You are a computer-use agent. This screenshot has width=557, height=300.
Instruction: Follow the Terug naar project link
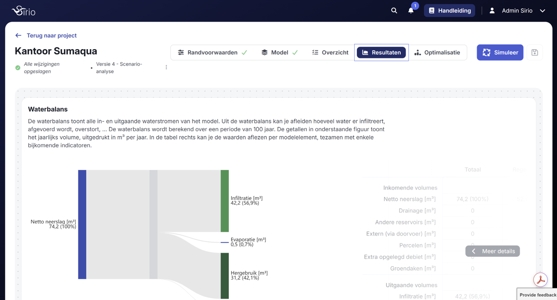point(52,36)
